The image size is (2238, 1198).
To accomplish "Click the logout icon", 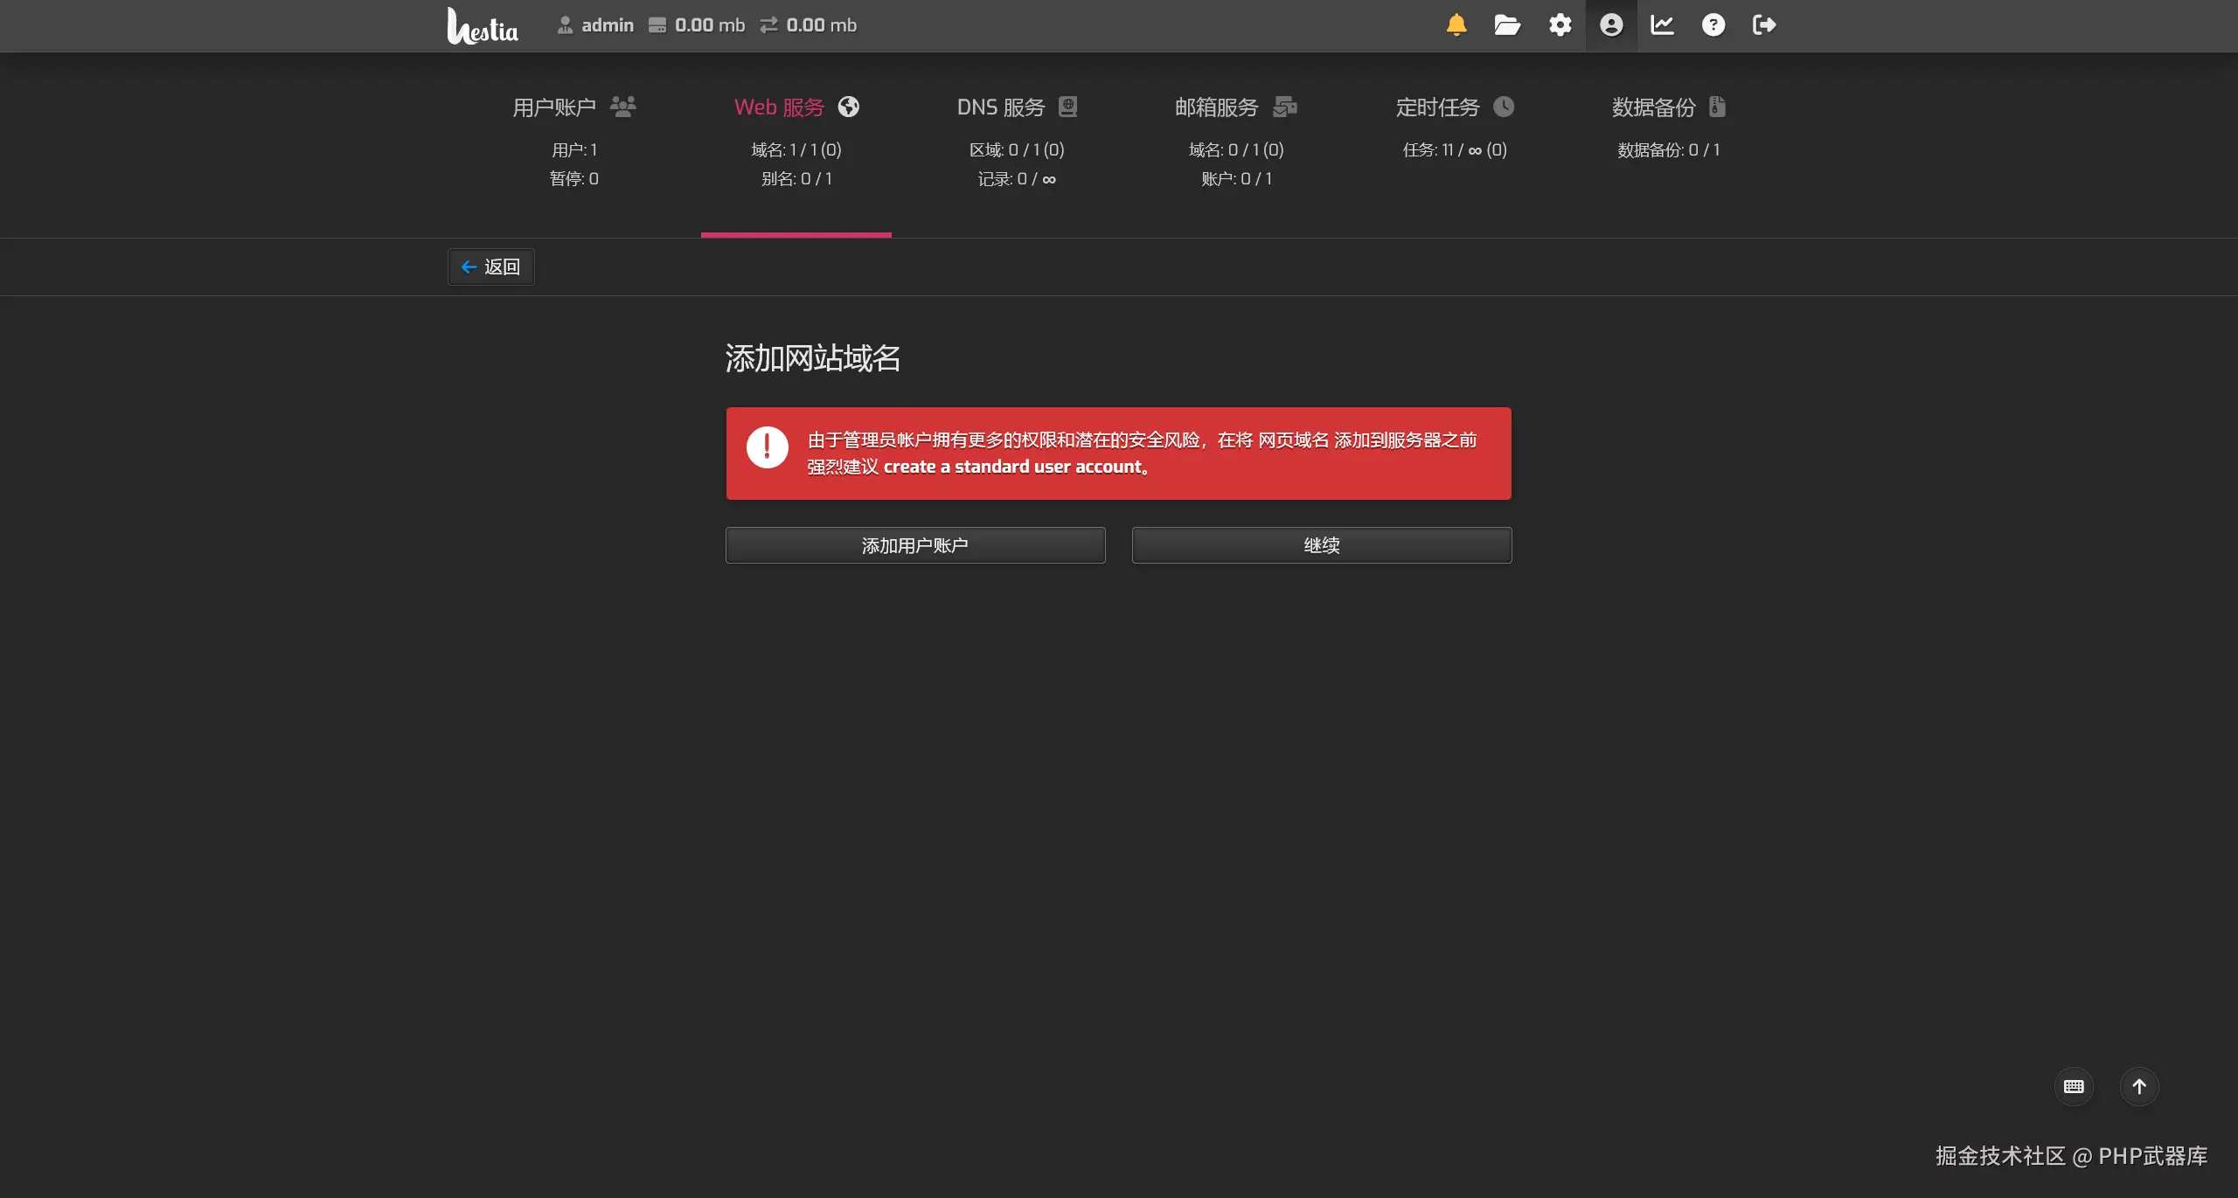I will [x=1764, y=25].
